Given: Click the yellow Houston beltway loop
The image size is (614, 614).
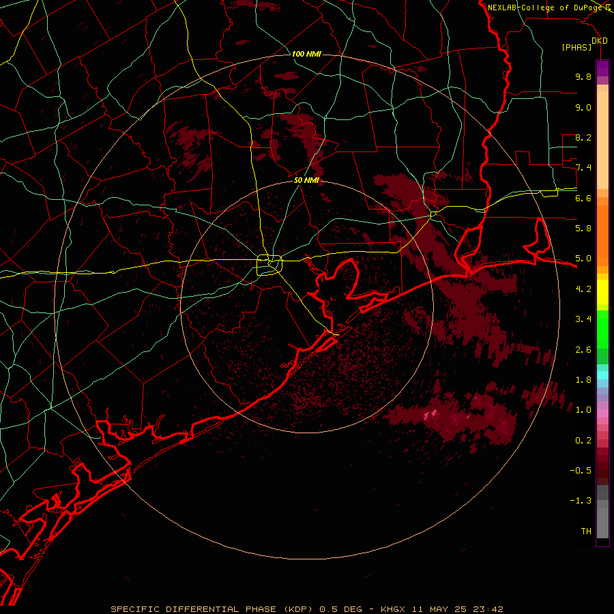Looking at the screenshot, I should (269, 265).
